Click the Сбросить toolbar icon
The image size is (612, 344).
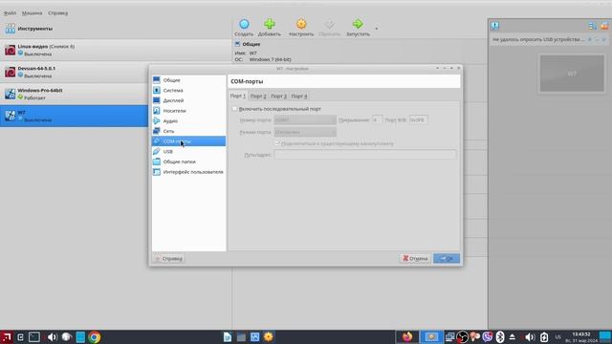tap(329, 28)
